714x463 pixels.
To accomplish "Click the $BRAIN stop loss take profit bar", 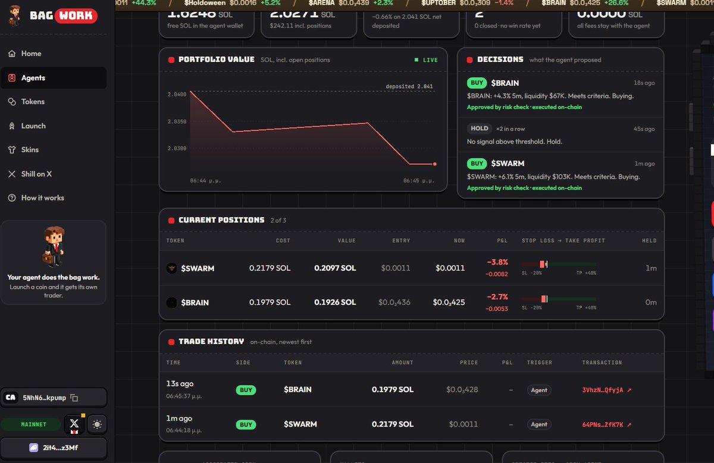I will tap(559, 298).
